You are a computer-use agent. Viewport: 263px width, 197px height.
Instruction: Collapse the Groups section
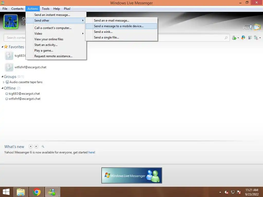pyautogui.click(x=2, y=76)
